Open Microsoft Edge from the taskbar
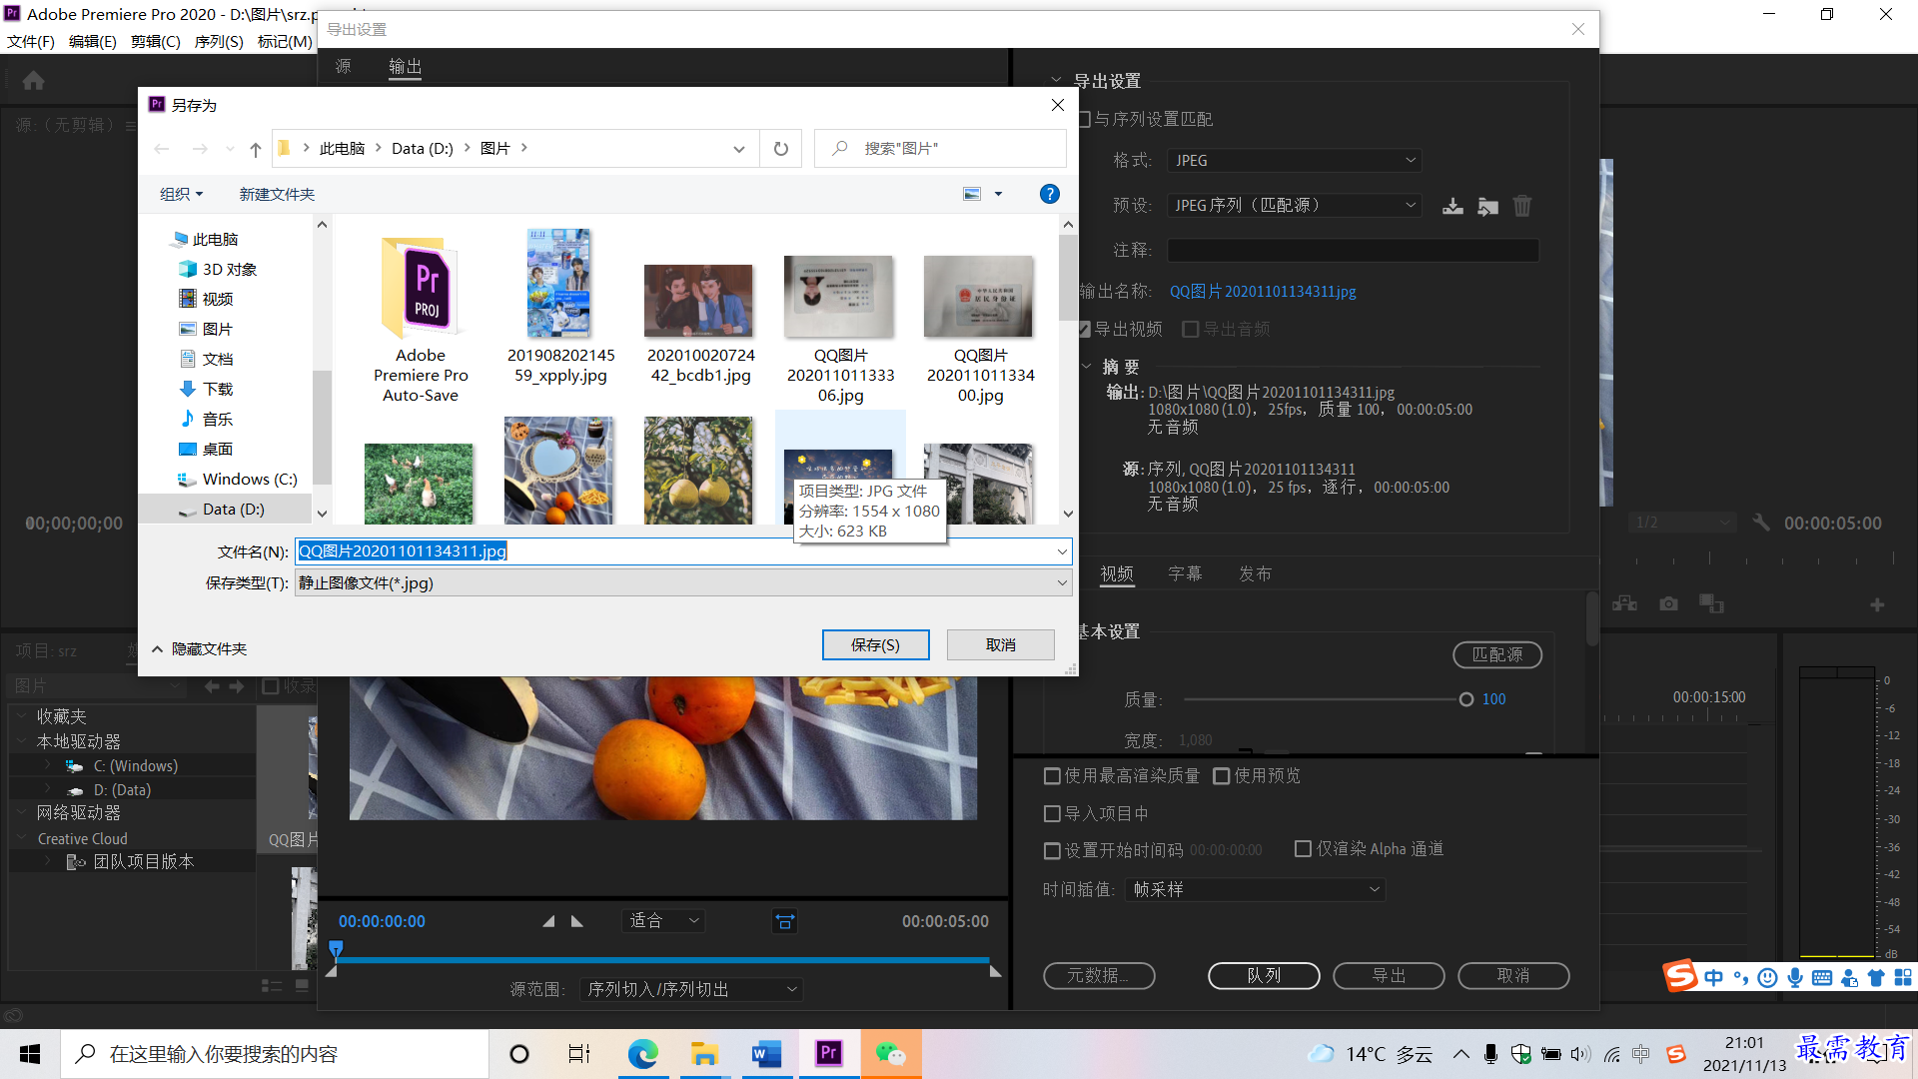Screen dimensions: 1918x1079 coord(642,1053)
